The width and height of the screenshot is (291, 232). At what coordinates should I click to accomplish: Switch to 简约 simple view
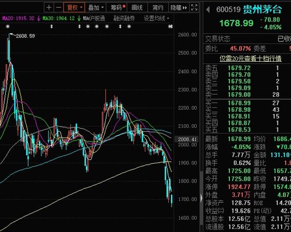pyautogui.click(x=158, y=8)
